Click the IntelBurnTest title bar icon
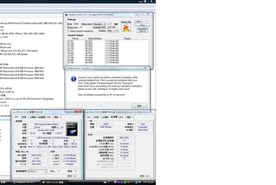The width and height of the screenshot is (276, 185). [x=66, y=15]
